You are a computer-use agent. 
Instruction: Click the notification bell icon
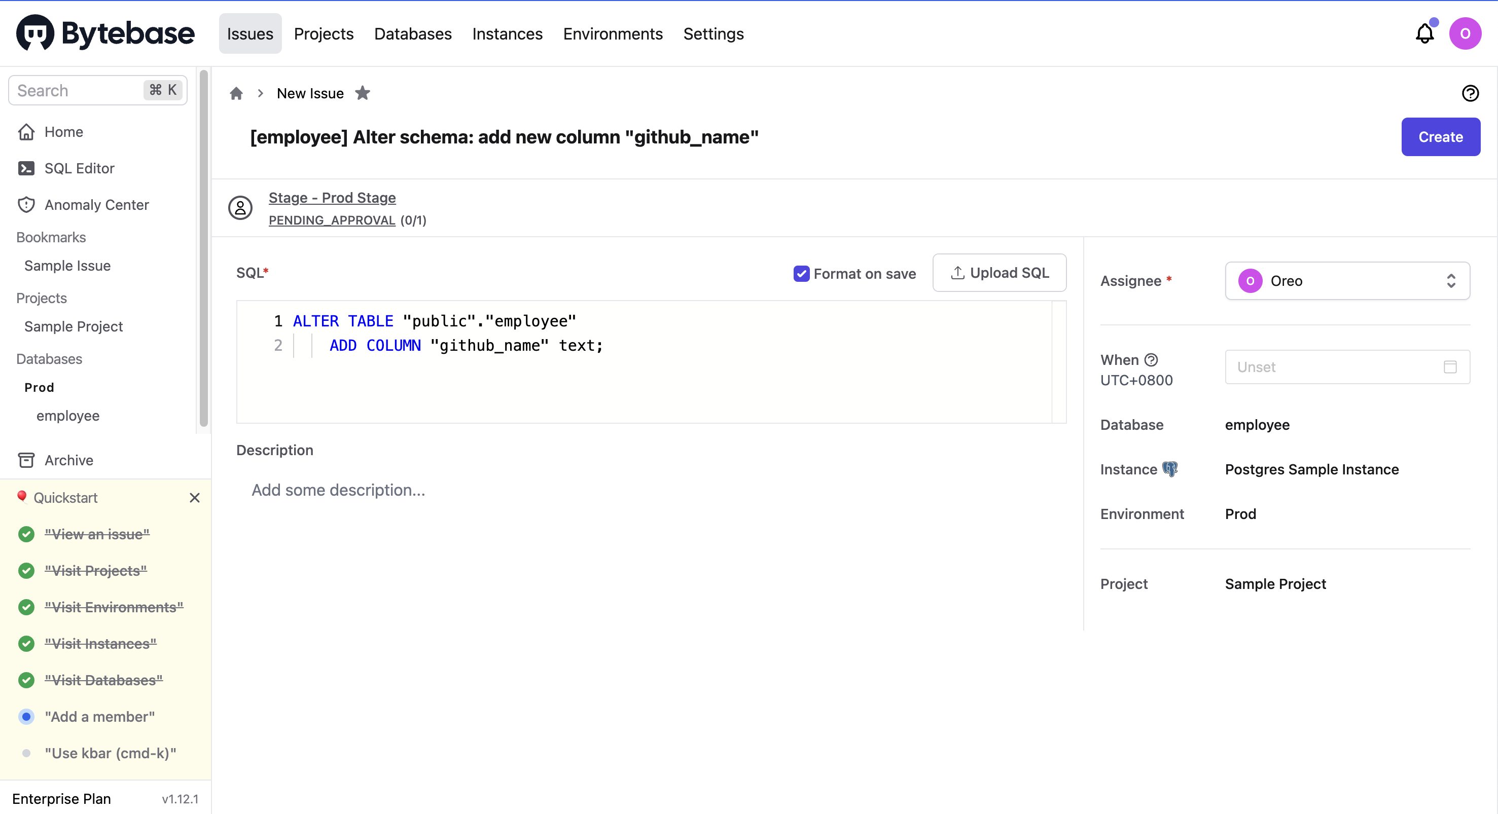(x=1424, y=34)
